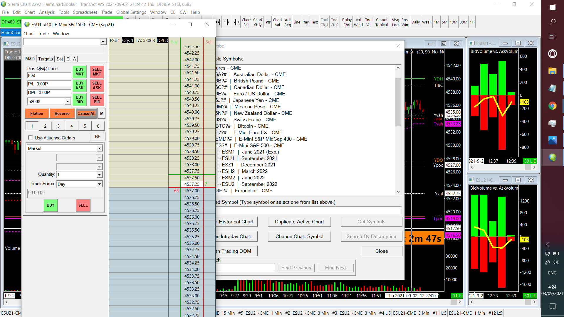
Task: Click the Flatten button
Action: [37, 113]
